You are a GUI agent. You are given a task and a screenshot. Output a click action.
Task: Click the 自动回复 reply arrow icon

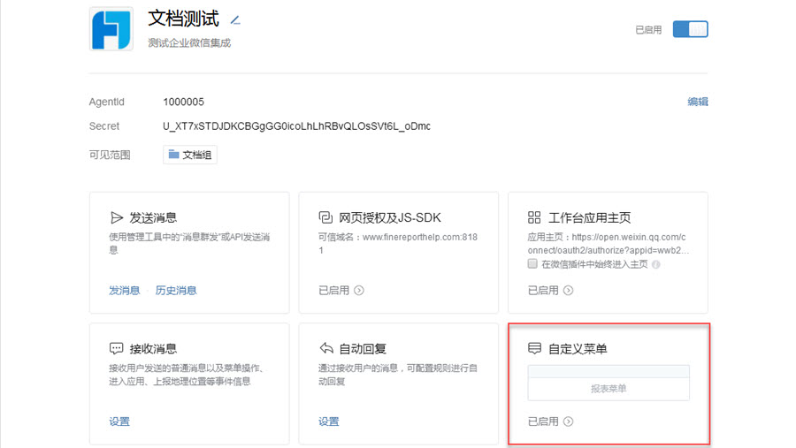click(325, 348)
